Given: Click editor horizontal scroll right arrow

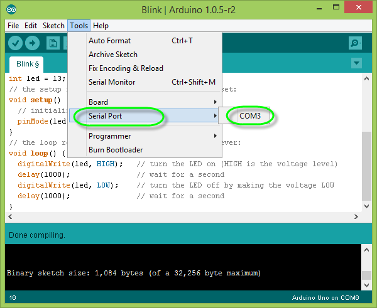Looking at the screenshot, I should click(x=356, y=216).
